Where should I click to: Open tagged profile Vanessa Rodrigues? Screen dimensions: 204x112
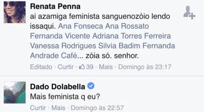coord(63,46)
